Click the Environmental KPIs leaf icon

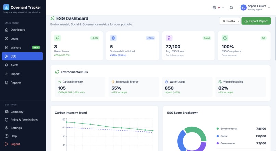coord(57,72)
